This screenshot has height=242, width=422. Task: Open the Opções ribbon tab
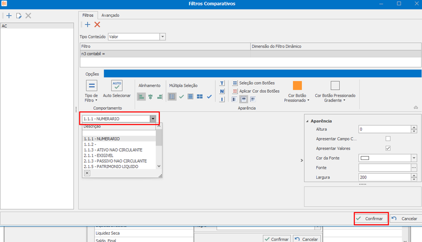point(92,74)
